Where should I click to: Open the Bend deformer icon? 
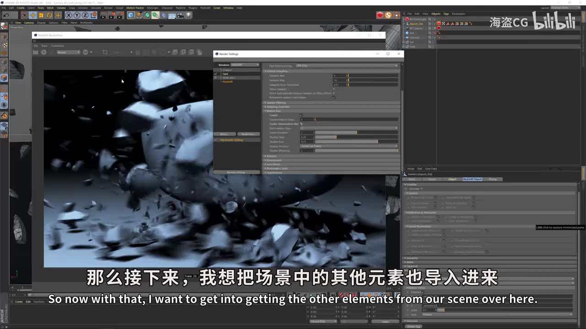163,15
